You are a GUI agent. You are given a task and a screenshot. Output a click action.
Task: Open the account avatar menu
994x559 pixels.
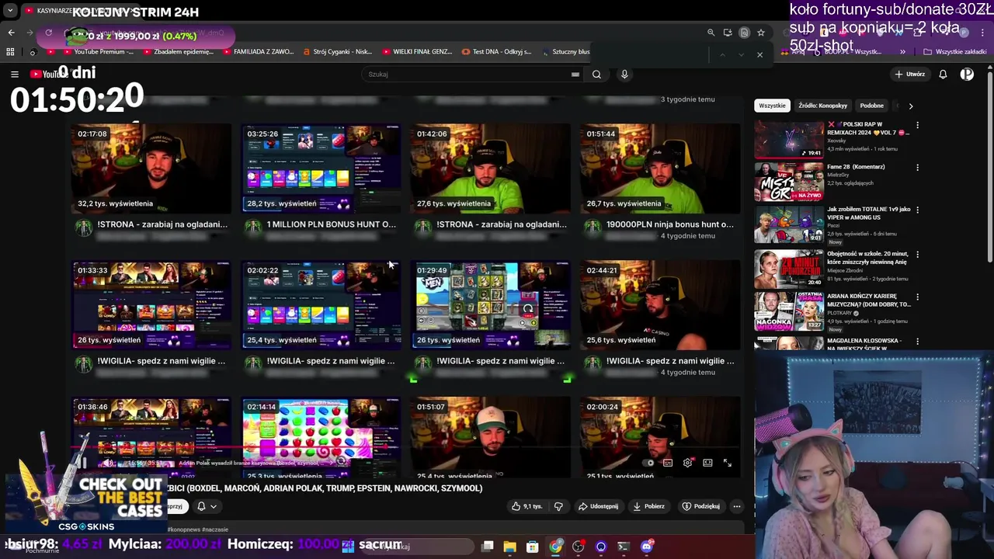967,75
